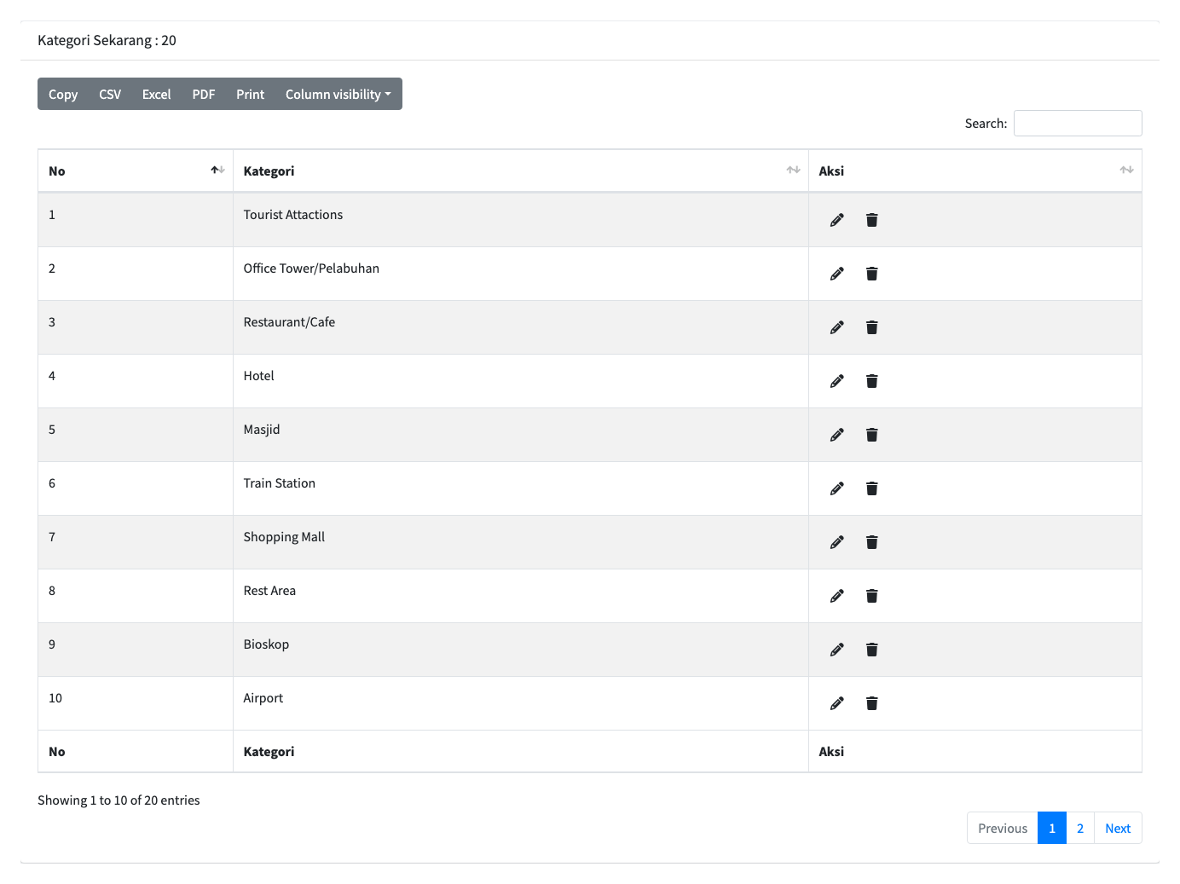This screenshot has width=1180, height=884.
Task: Edit the Office Tower/Pelabuhan row
Action: coord(837,274)
